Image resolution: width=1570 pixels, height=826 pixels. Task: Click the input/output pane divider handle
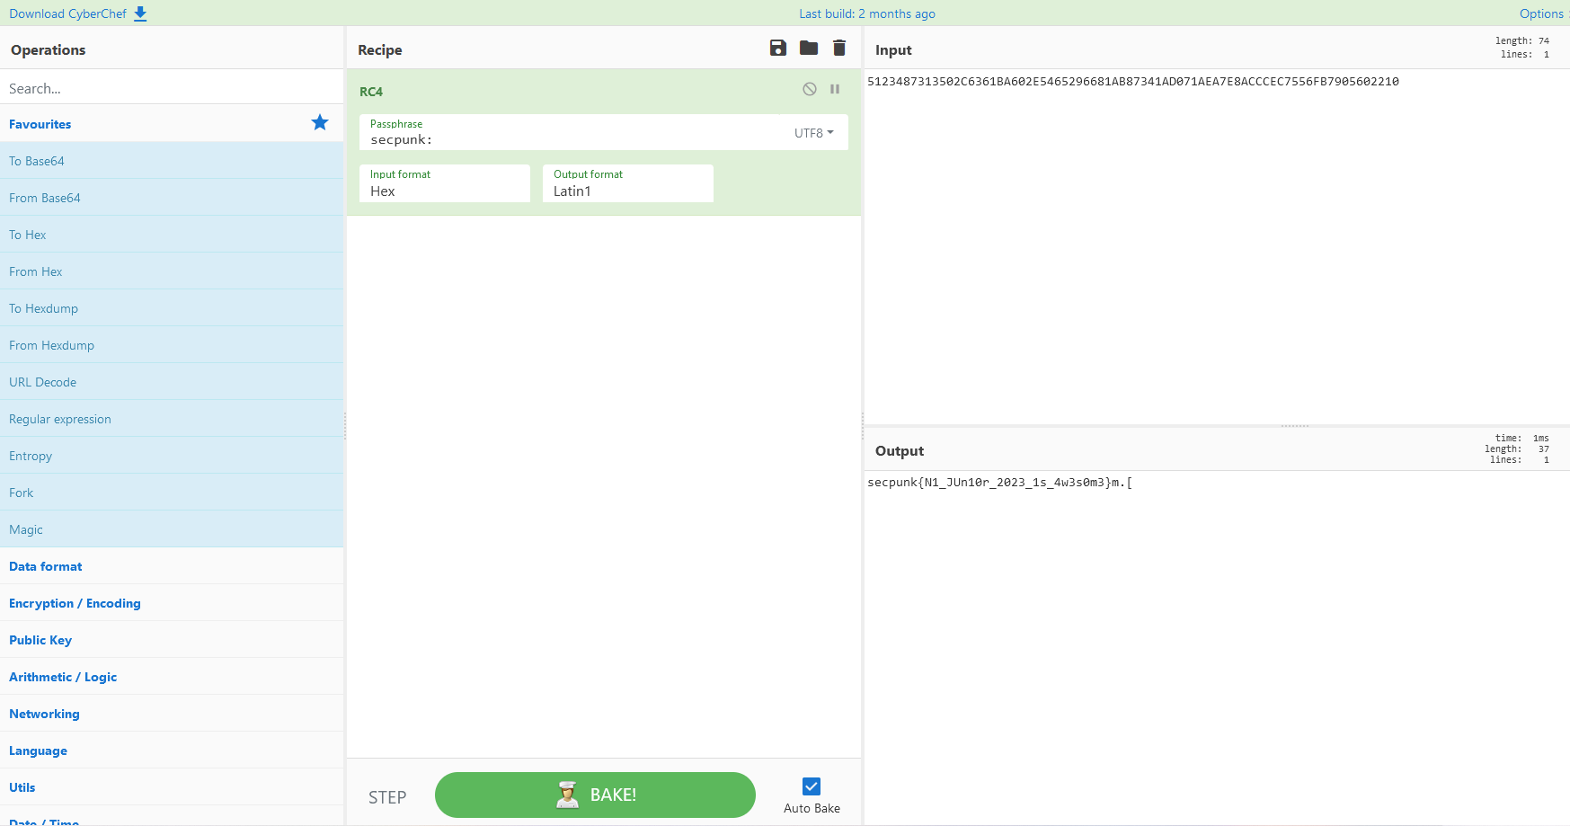[1294, 426]
